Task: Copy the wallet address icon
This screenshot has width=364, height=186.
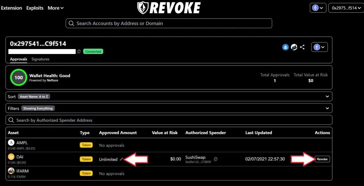Action: (79, 52)
